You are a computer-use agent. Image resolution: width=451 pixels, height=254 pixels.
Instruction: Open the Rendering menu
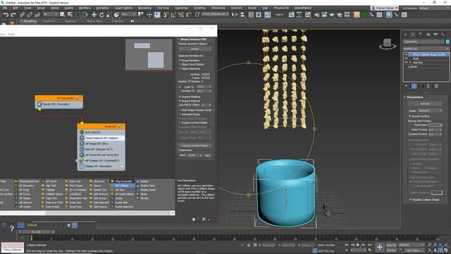[144, 8]
